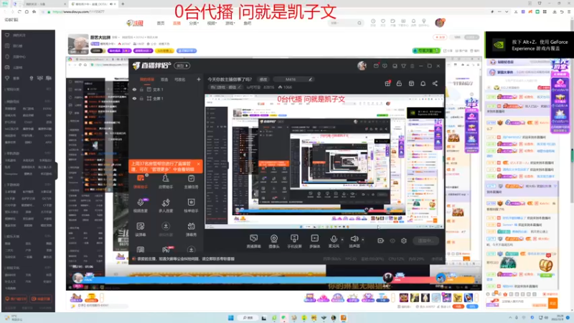The width and height of the screenshot is (574, 323).
Task: Open Windows taskbar search
Action: click(x=248, y=318)
